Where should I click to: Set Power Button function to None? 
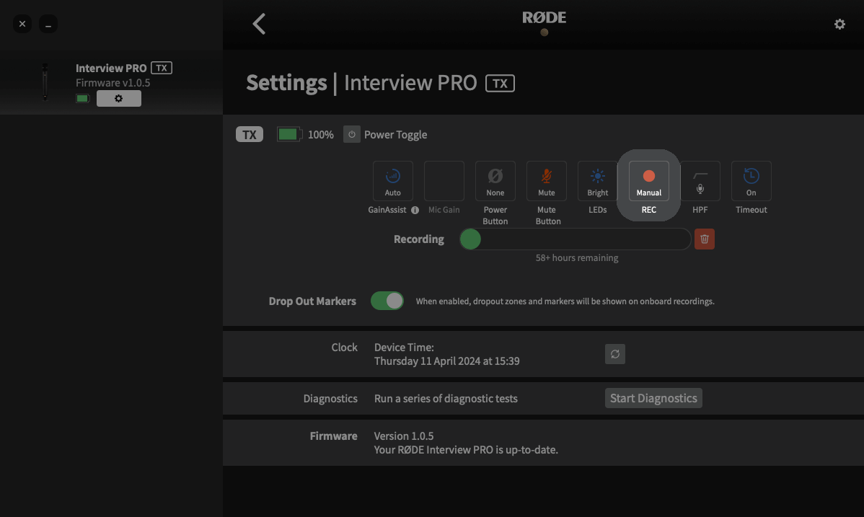[x=495, y=180]
